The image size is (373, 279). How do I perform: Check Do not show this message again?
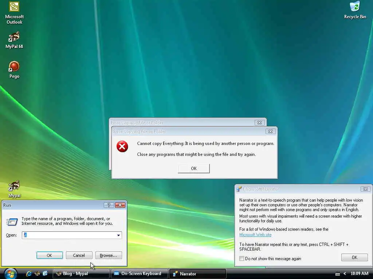(x=242, y=258)
